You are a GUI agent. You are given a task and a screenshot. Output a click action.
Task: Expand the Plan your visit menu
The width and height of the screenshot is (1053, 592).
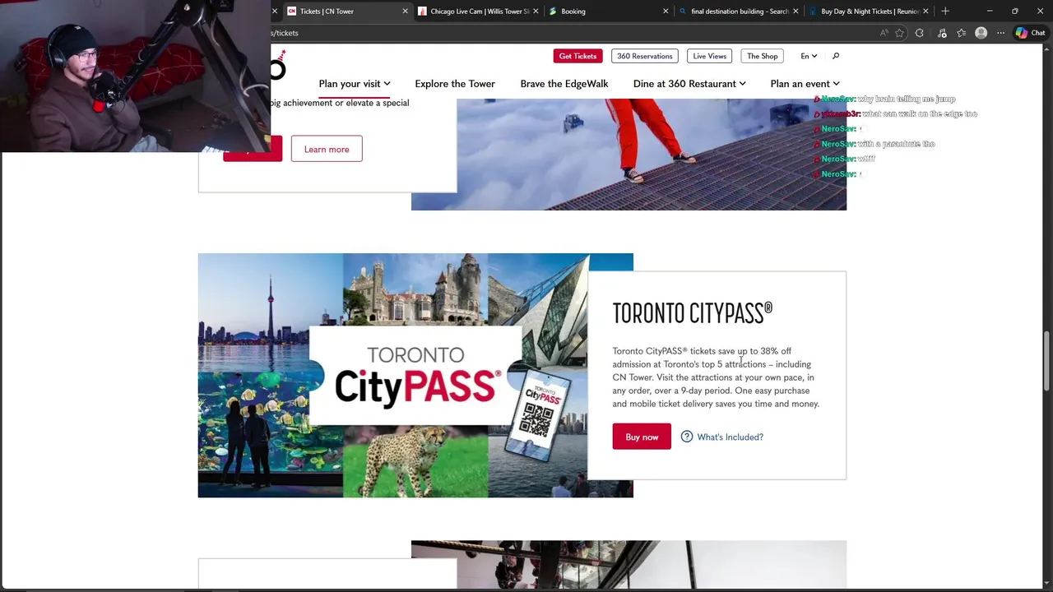point(355,84)
